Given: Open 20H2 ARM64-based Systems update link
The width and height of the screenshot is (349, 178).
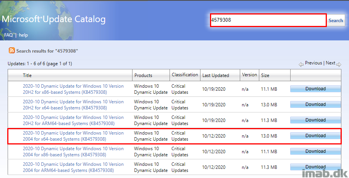Looking at the screenshot, I should click(73, 120).
